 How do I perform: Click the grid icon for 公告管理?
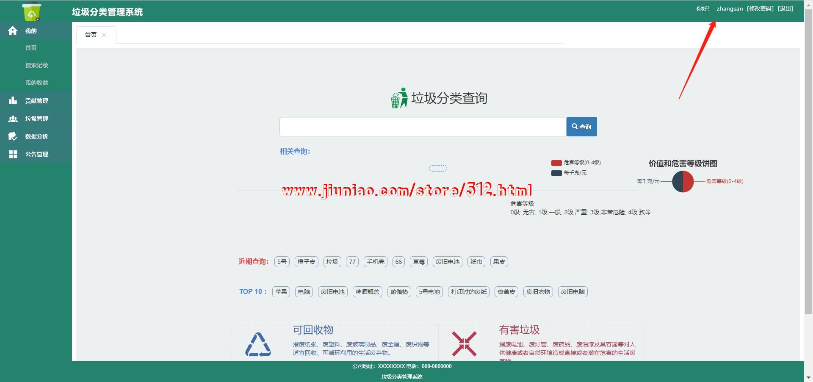(x=13, y=154)
